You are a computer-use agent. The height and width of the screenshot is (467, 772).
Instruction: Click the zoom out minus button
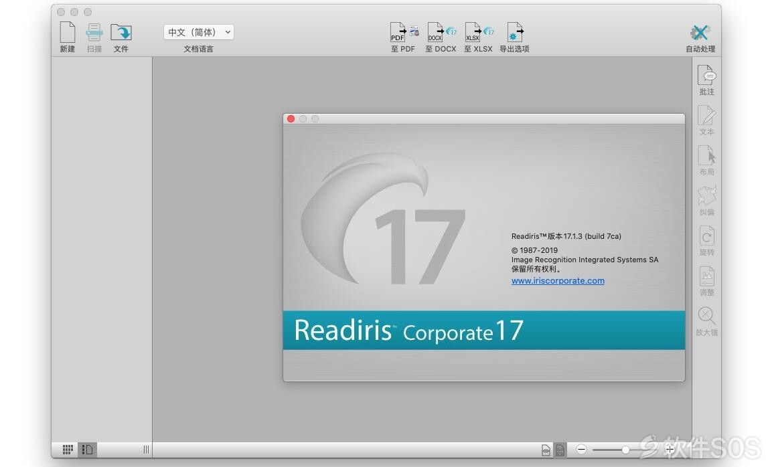(x=581, y=450)
